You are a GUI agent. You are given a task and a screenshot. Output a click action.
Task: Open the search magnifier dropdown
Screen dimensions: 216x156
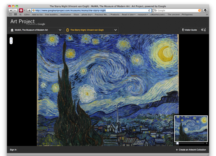point(156,10)
